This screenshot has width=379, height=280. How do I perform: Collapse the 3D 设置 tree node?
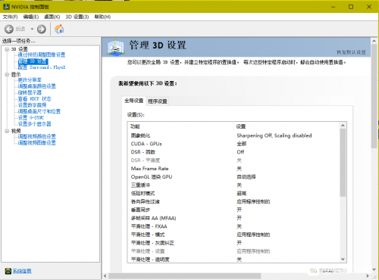coord(7,49)
